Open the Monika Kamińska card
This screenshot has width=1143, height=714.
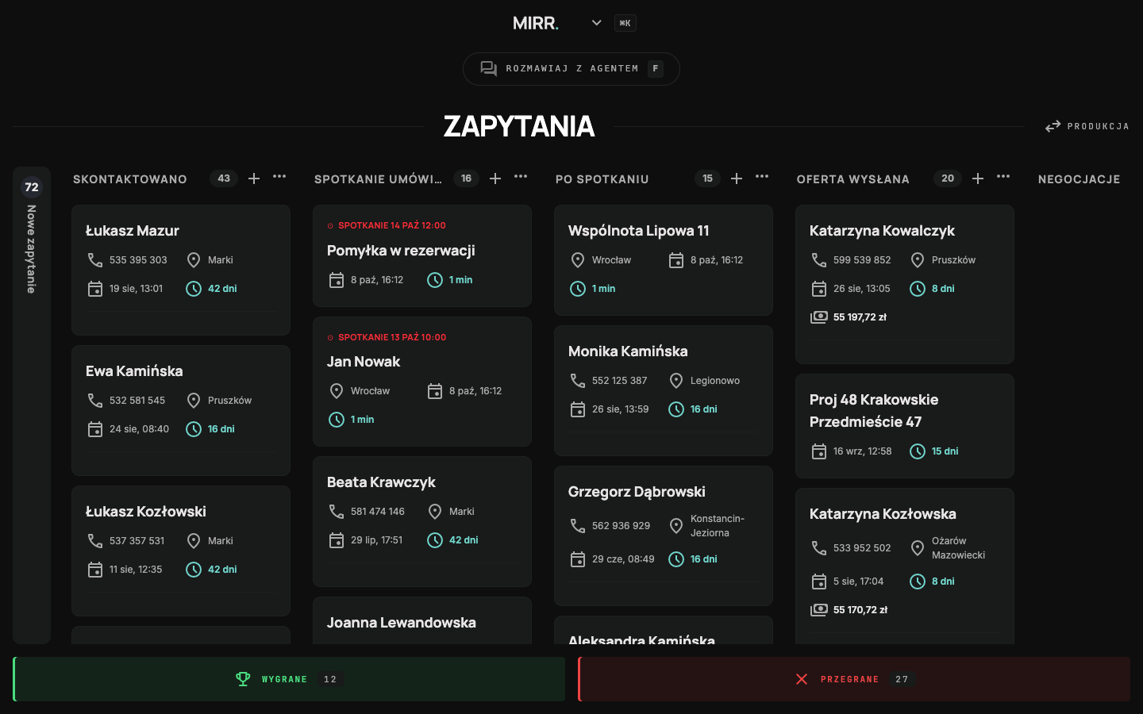tap(664, 390)
